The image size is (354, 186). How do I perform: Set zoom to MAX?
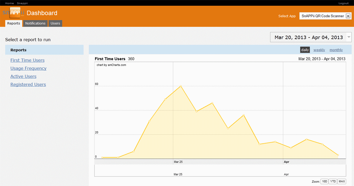point(342,181)
